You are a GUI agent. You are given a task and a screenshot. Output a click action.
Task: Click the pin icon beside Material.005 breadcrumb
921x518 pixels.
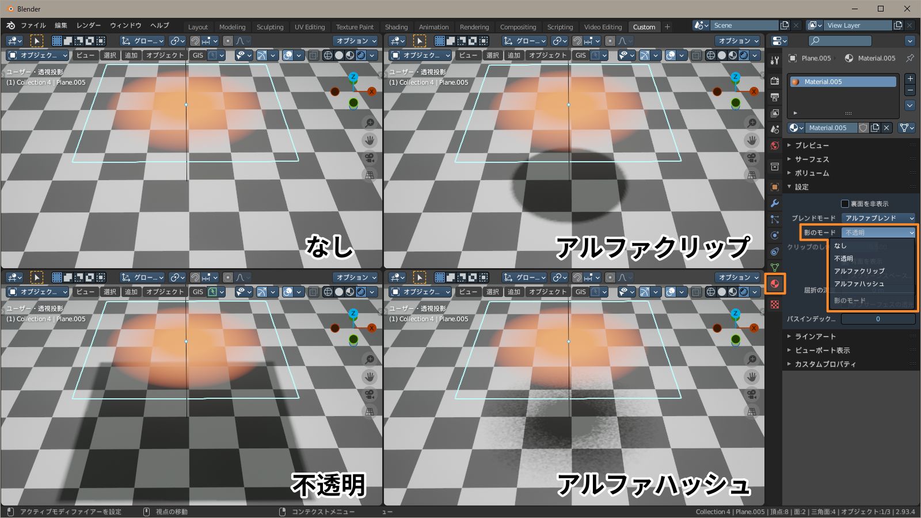pos(910,58)
